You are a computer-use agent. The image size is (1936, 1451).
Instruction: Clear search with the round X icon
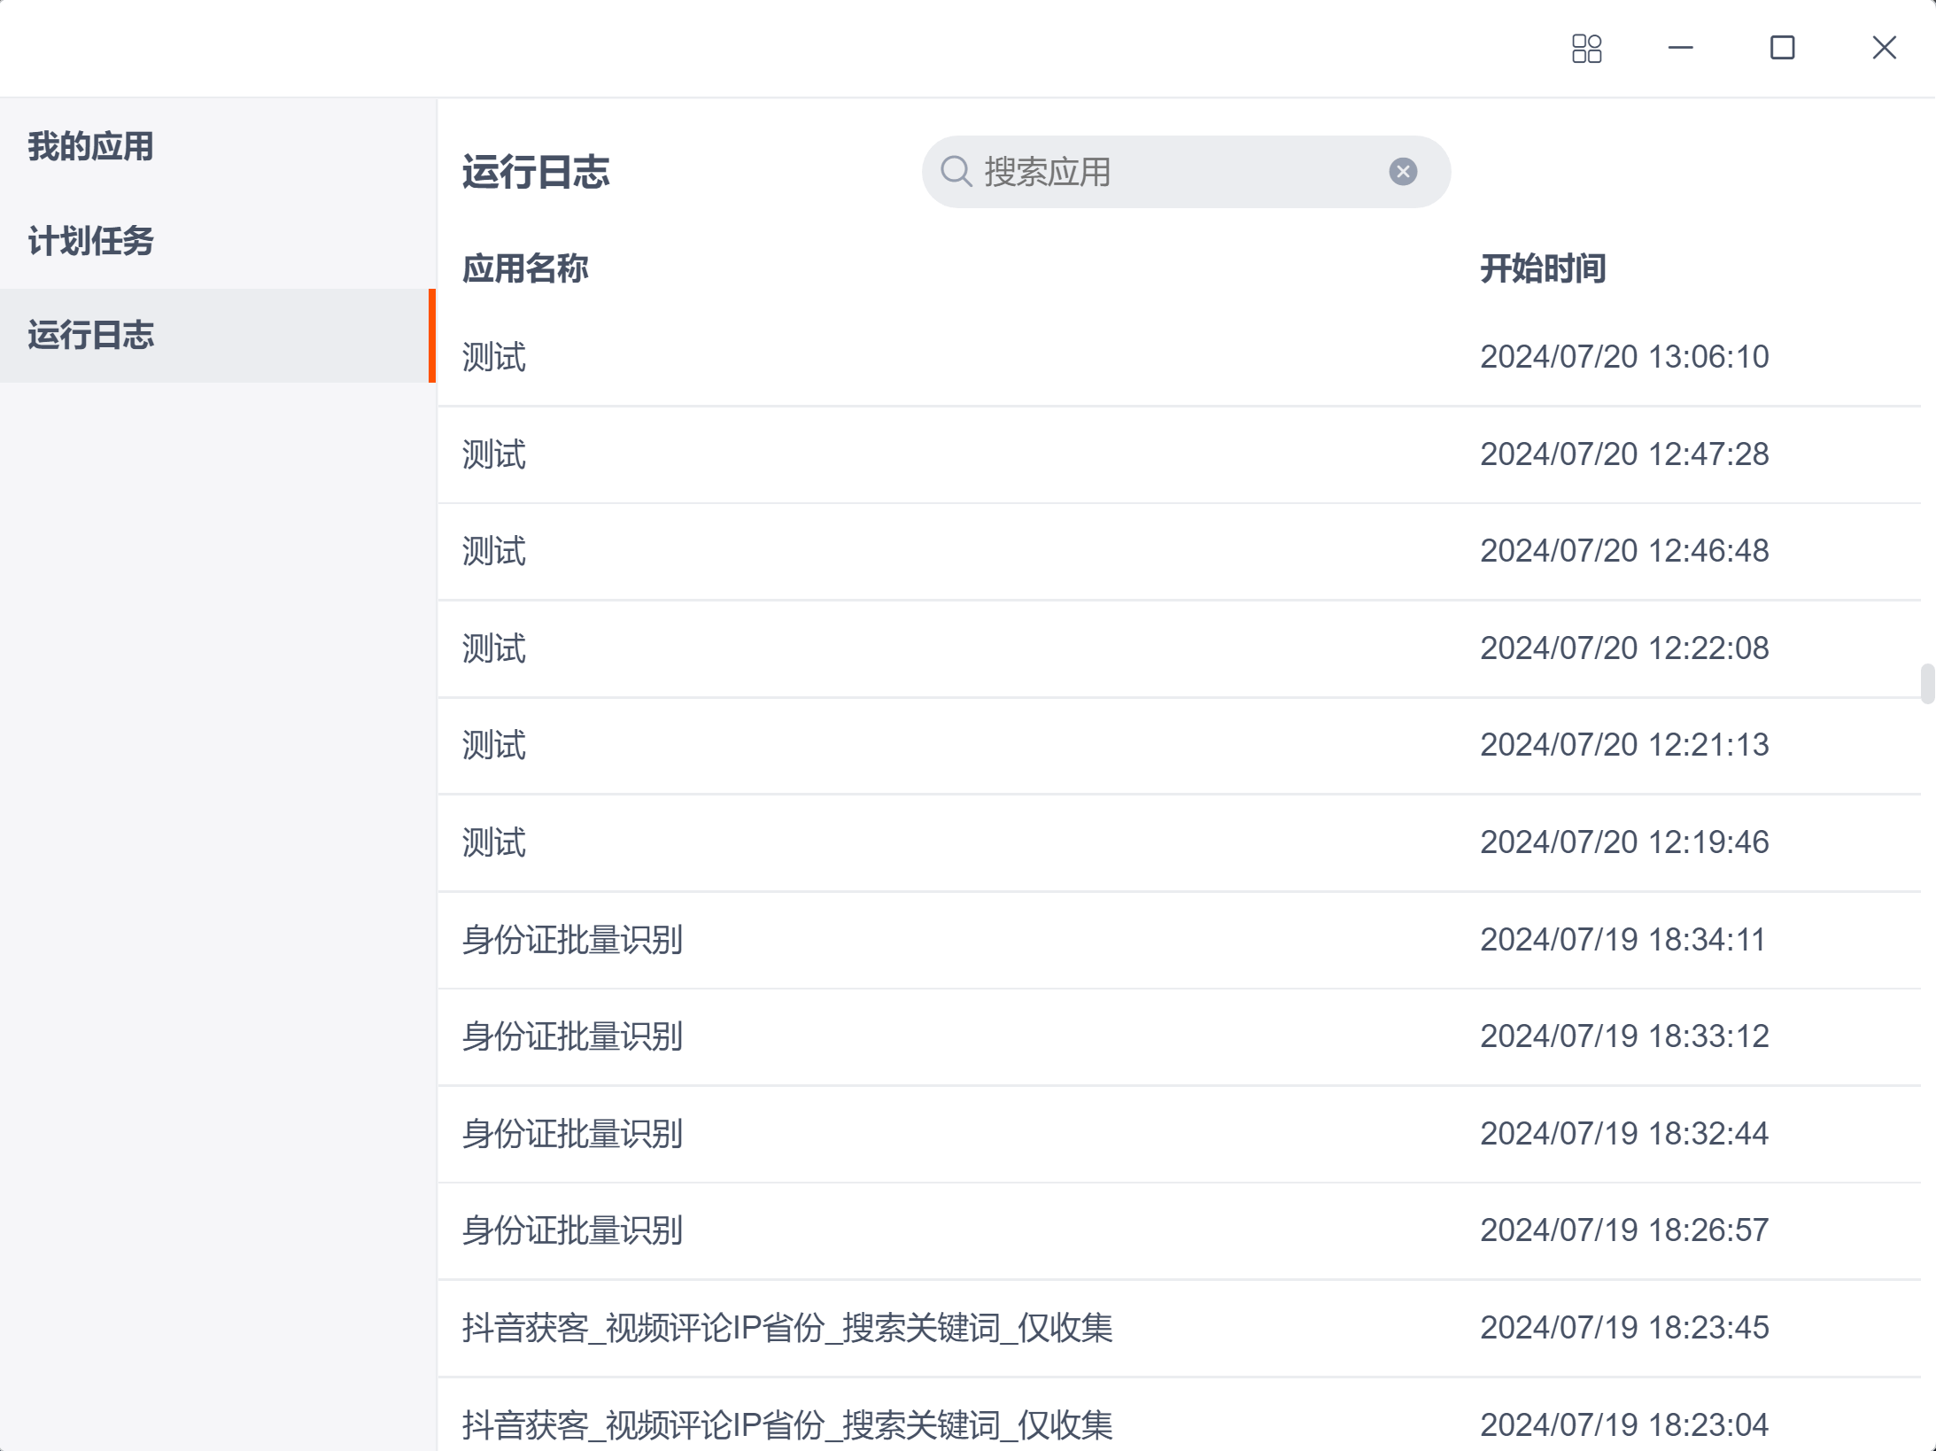point(1402,171)
